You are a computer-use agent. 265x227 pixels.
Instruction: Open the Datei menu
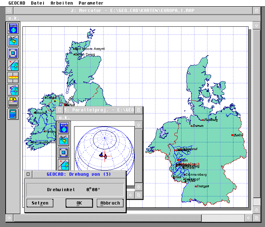click(x=38, y=3)
